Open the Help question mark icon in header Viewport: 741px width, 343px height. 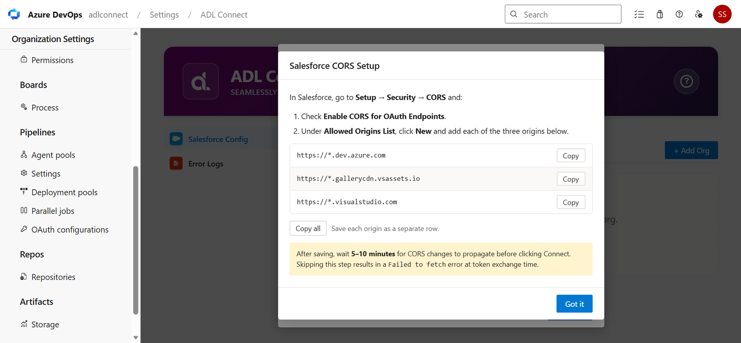679,14
